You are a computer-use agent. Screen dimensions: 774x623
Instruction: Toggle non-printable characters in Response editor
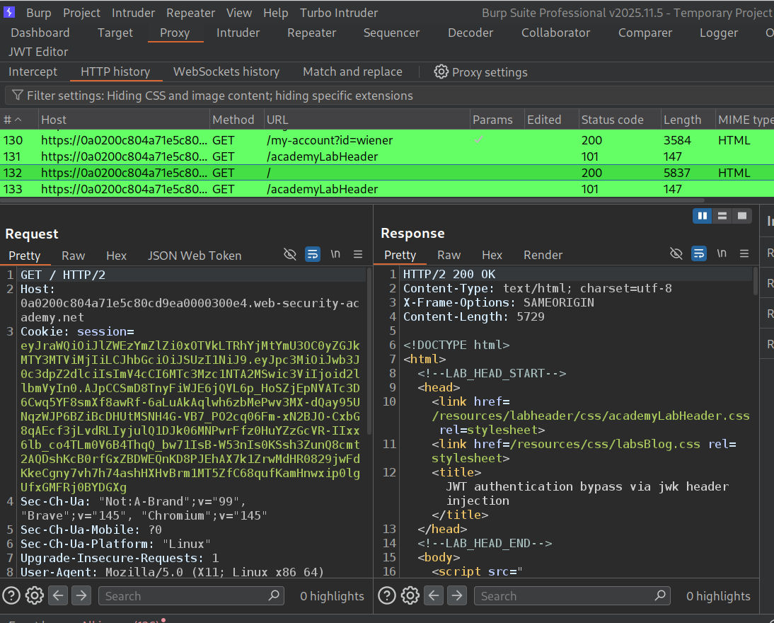(x=721, y=253)
